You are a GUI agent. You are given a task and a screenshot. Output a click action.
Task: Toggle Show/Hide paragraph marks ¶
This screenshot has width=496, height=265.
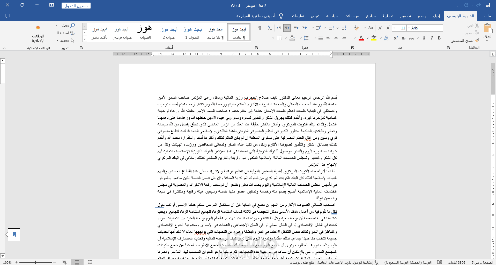click(x=260, y=28)
